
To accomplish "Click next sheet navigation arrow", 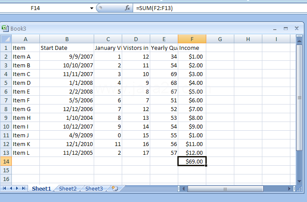I will coord(17,188).
